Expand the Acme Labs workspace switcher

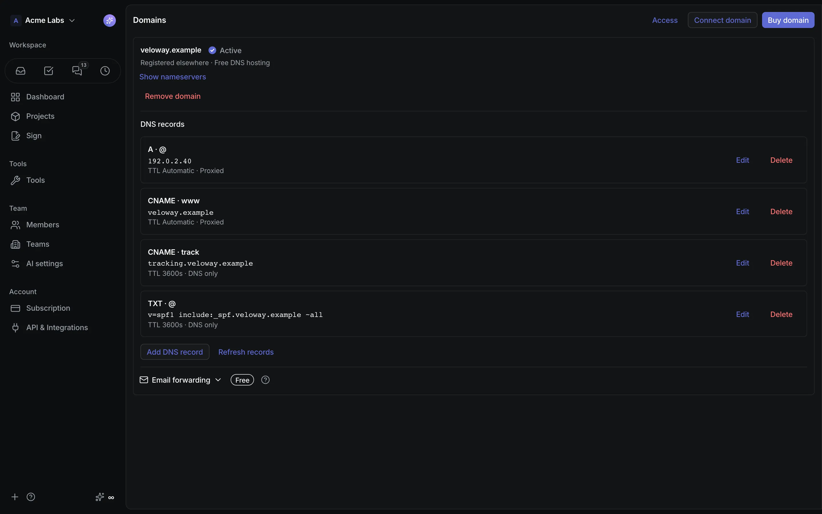pos(50,20)
